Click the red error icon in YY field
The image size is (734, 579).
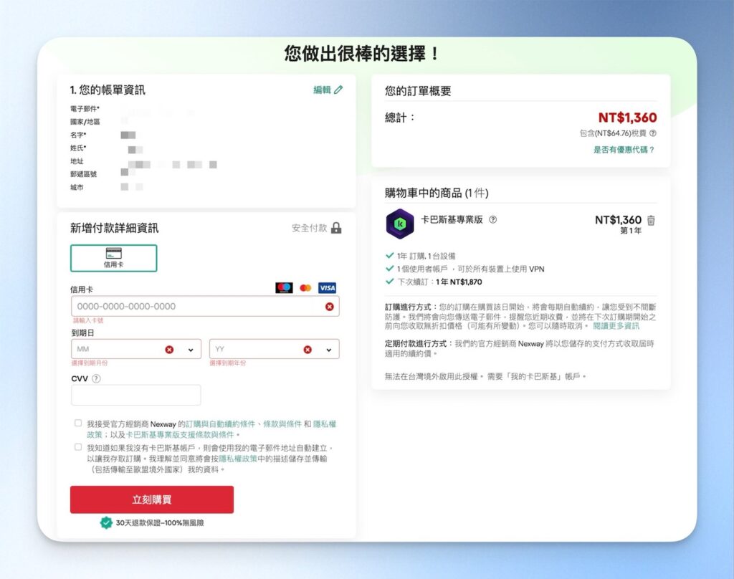coord(308,350)
